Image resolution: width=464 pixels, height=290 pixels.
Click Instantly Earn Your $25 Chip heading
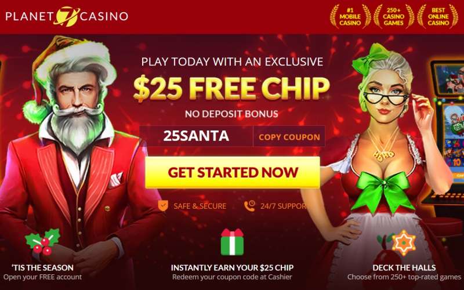tap(233, 268)
